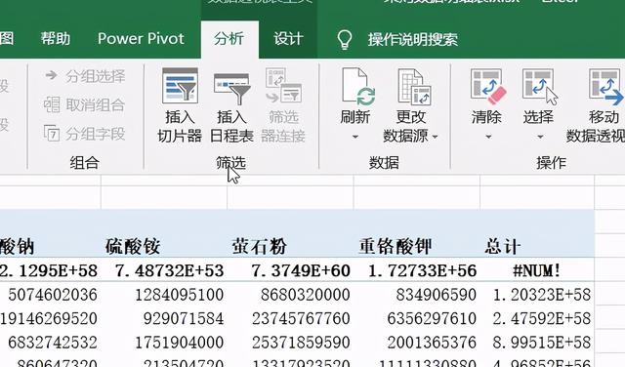Select the cell with value 8680320000
Viewport: 625px width, 367px height.
[290, 295]
